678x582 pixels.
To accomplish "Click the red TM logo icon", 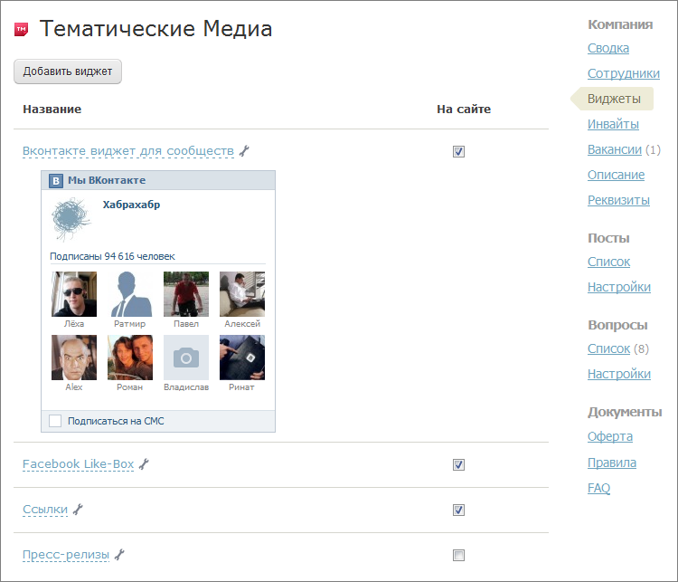I will point(21,30).
